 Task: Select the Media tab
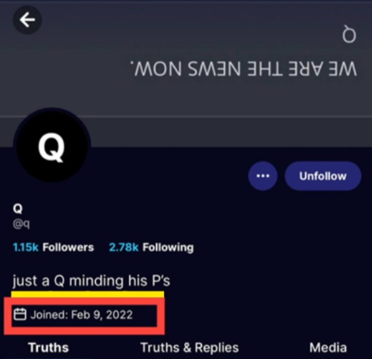pos(328,348)
